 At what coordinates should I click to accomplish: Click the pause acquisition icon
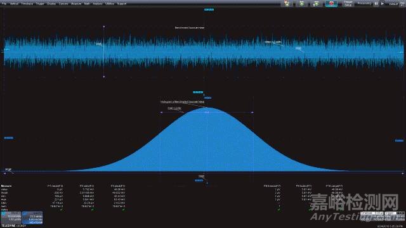376,4
